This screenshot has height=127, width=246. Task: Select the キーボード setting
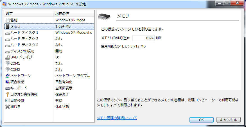pos(49,88)
